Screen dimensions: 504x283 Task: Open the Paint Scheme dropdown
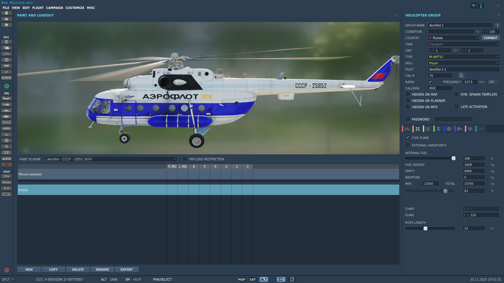111,159
